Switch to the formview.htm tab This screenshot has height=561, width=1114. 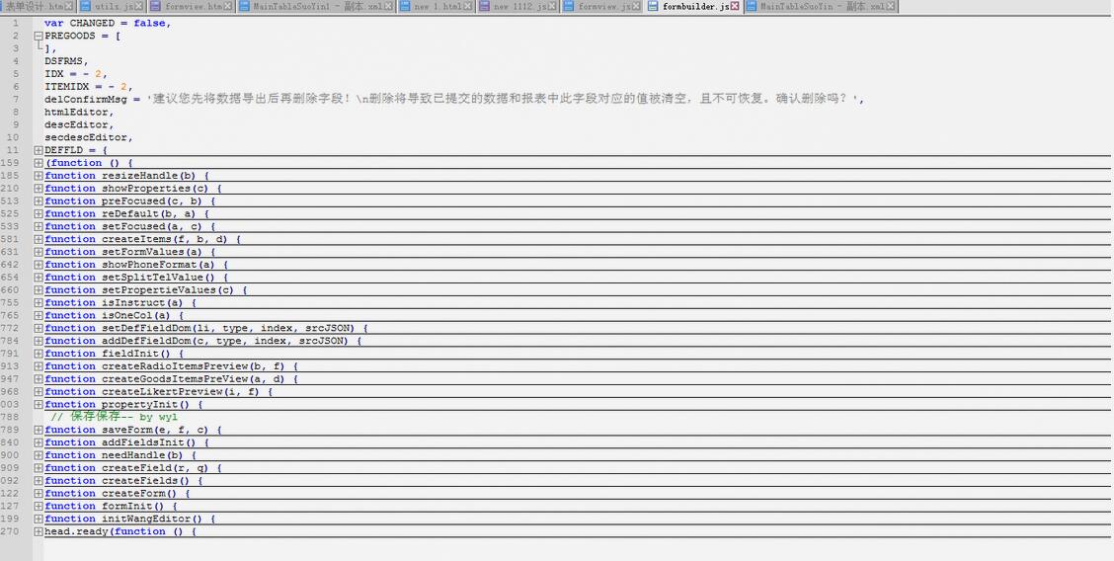pos(191,6)
